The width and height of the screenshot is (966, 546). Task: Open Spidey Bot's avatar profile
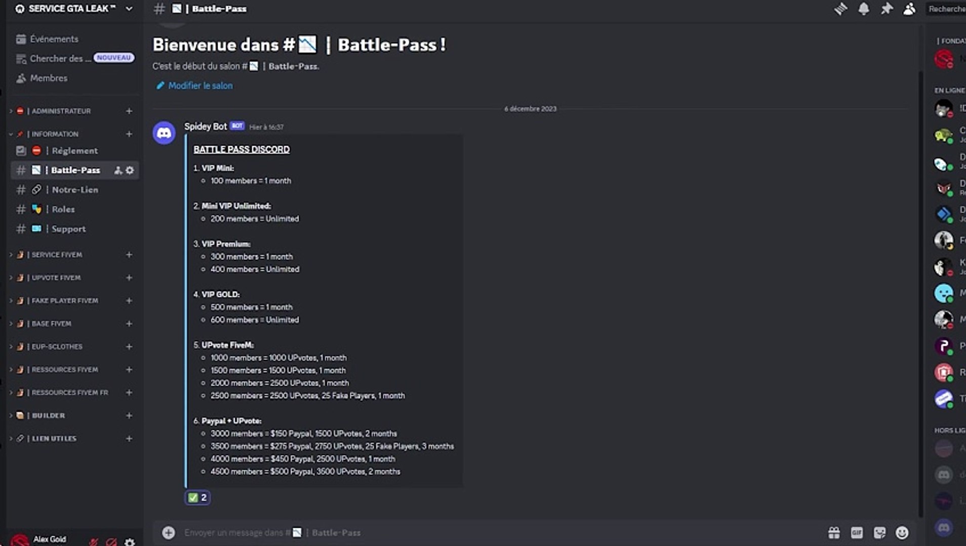coord(164,133)
